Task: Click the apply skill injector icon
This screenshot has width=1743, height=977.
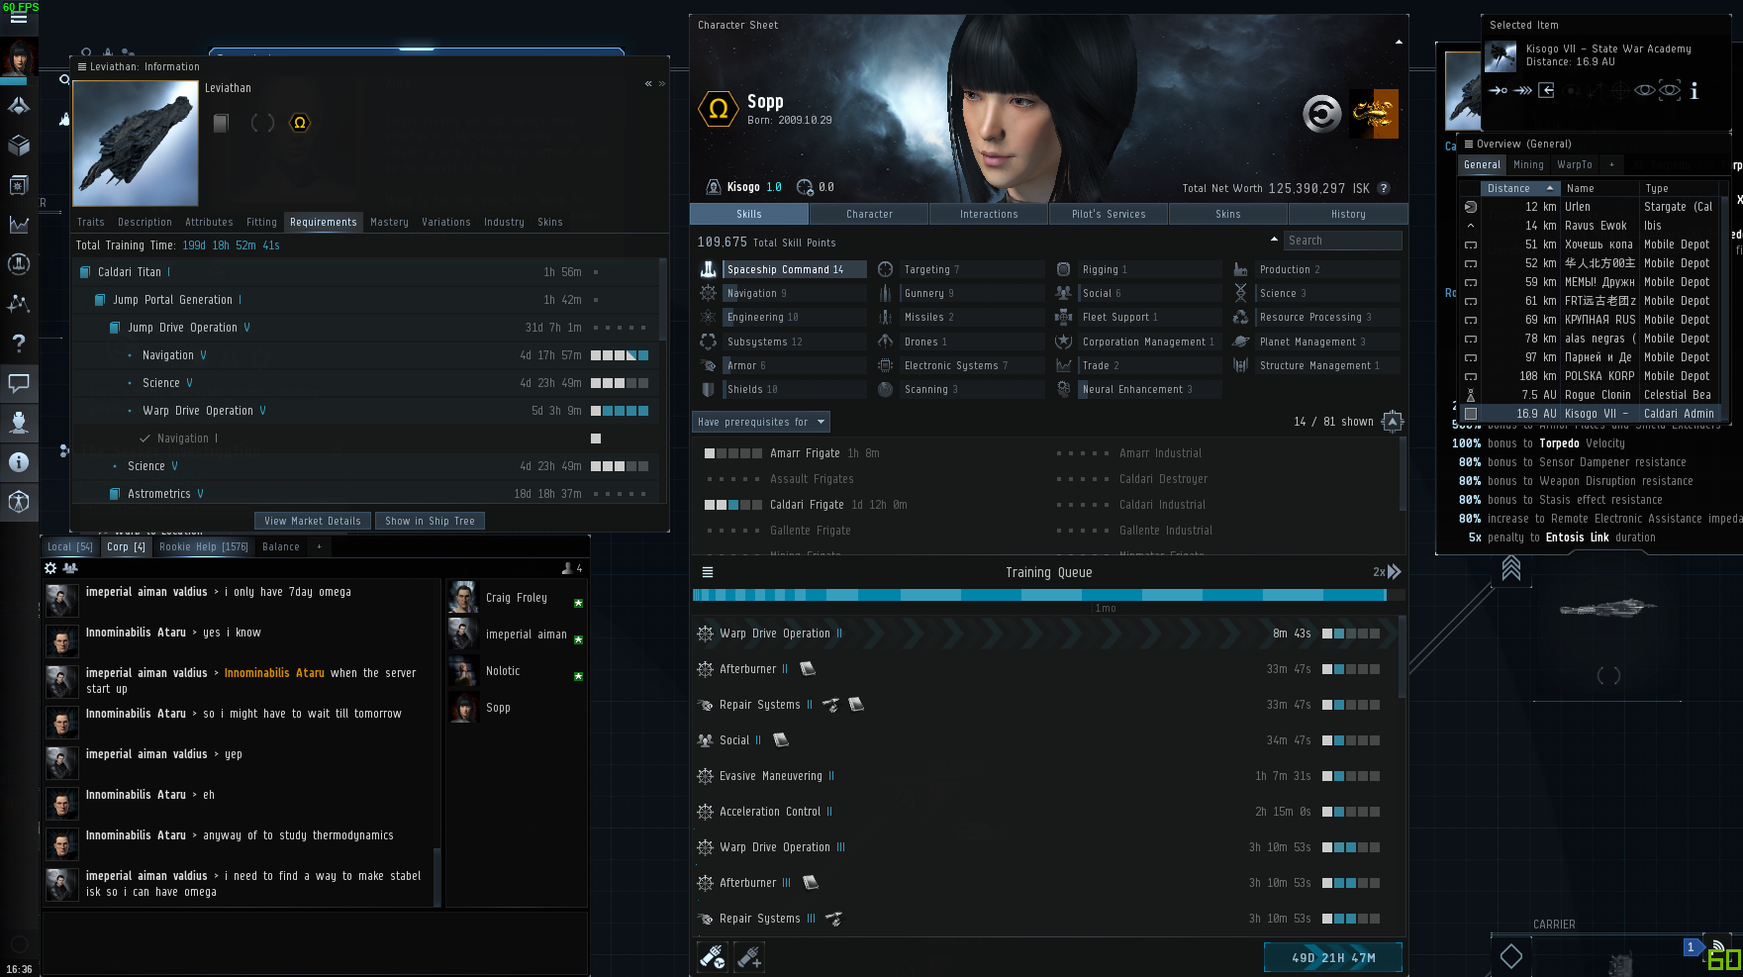Action: [749, 956]
